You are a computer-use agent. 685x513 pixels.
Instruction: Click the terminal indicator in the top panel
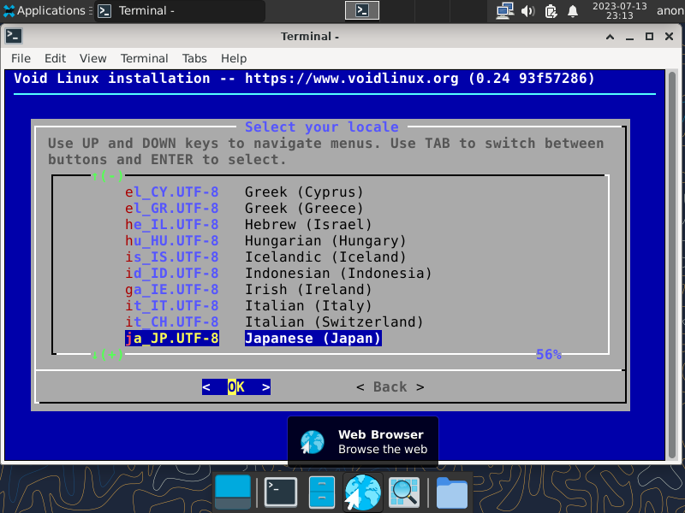361,10
